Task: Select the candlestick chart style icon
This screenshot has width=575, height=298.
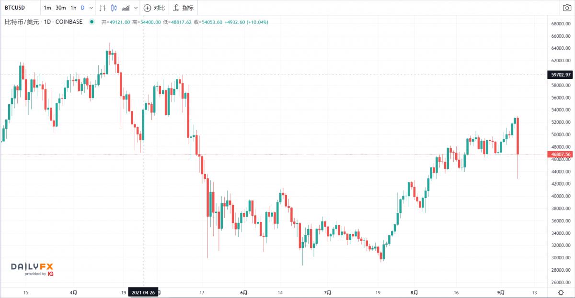Action: tap(114, 8)
